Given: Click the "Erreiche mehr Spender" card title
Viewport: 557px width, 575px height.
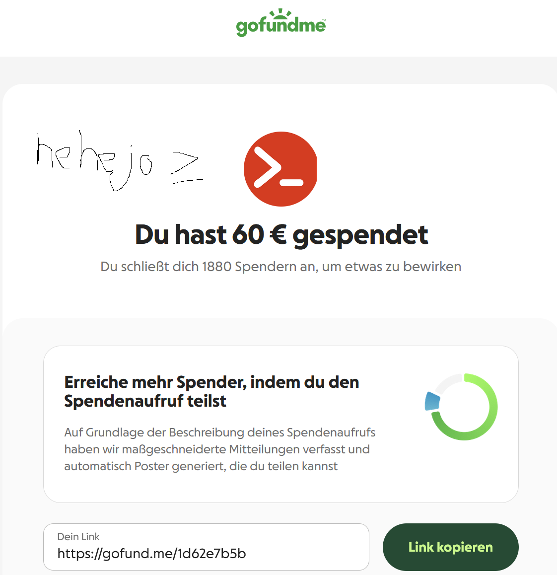Looking at the screenshot, I should tap(211, 391).
